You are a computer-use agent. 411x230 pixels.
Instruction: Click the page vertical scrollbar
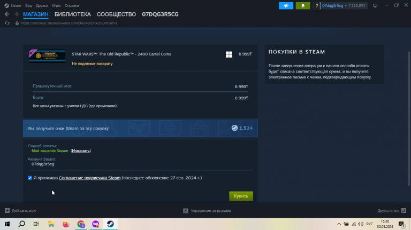coord(409,118)
